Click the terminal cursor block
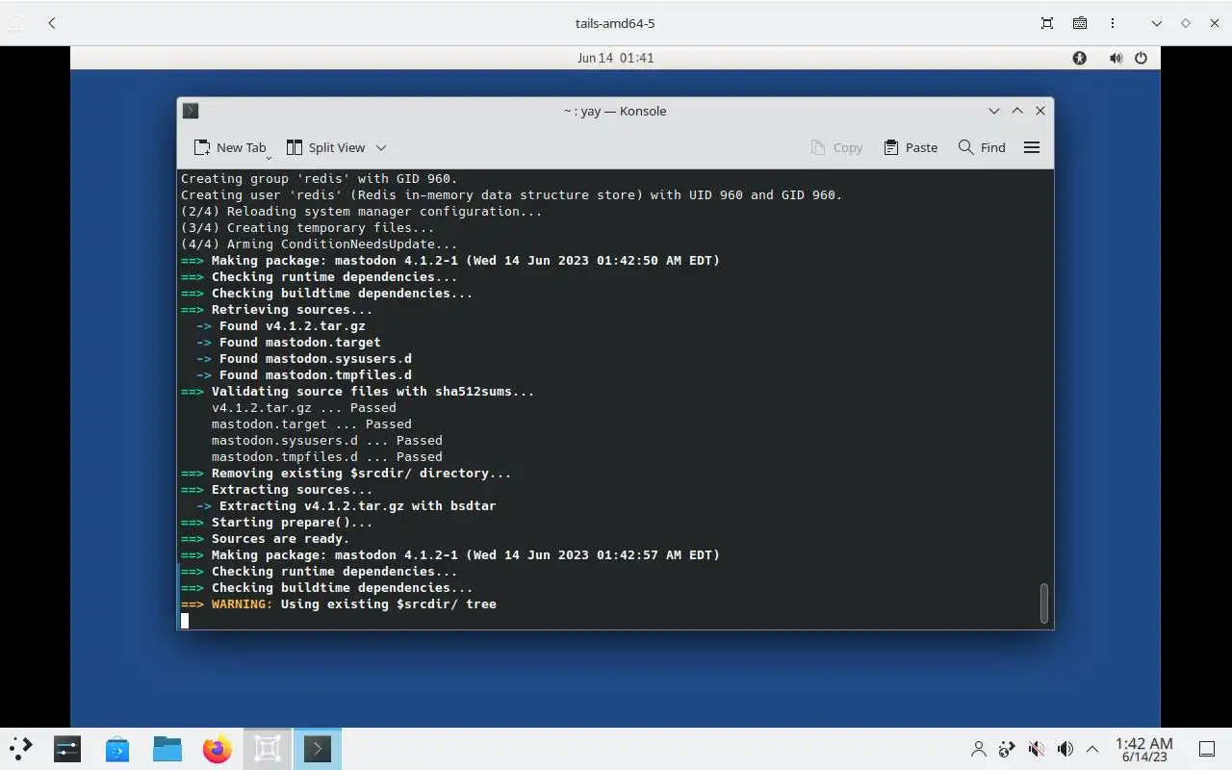 click(x=185, y=621)
